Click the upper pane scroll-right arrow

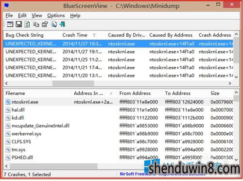coord(230,83)
